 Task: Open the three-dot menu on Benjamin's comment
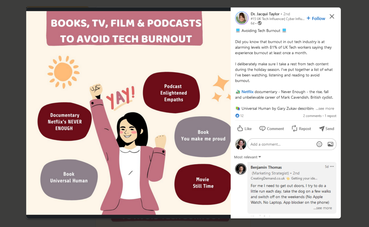[x=331, y=166]
